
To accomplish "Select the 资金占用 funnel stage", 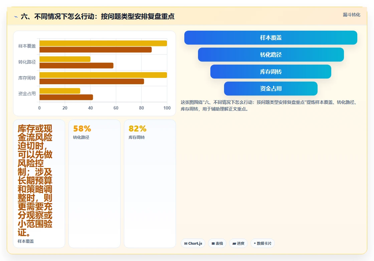I will pos(271,89).
